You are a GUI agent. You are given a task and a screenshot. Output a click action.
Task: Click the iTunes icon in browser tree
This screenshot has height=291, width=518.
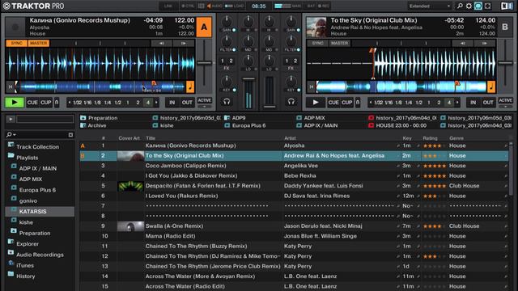click(11, 264)
